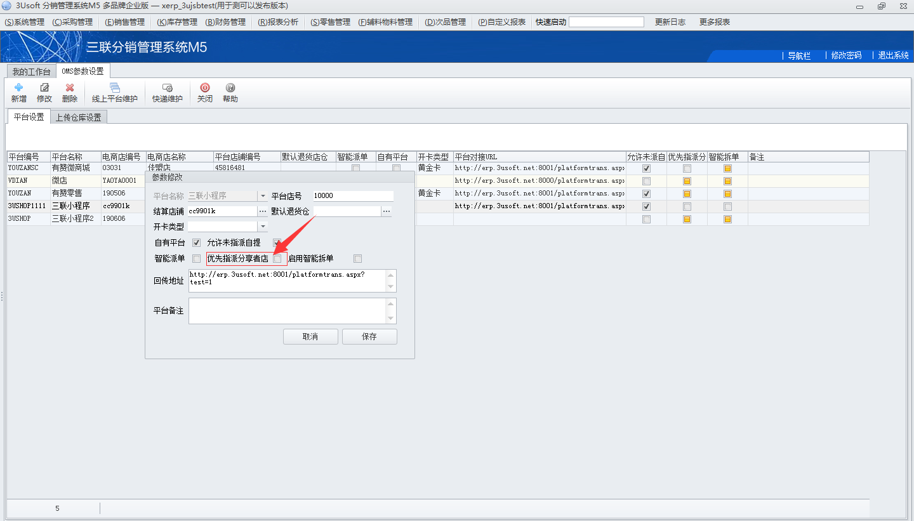Open the 零售管理 menu

pos(331,22)
